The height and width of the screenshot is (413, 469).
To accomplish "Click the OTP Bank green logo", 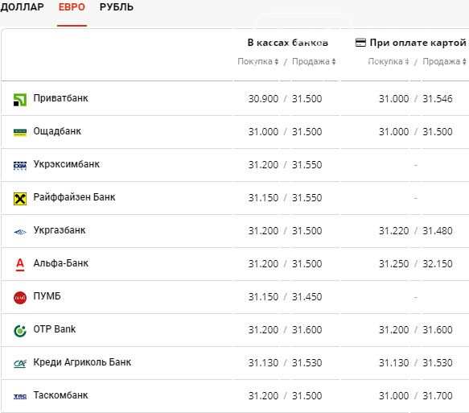I will pyautogui.click(x=20, y=331).
